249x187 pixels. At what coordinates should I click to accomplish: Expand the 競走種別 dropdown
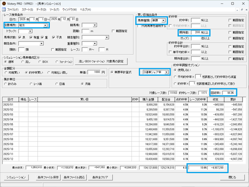click(x=107, y=37)
